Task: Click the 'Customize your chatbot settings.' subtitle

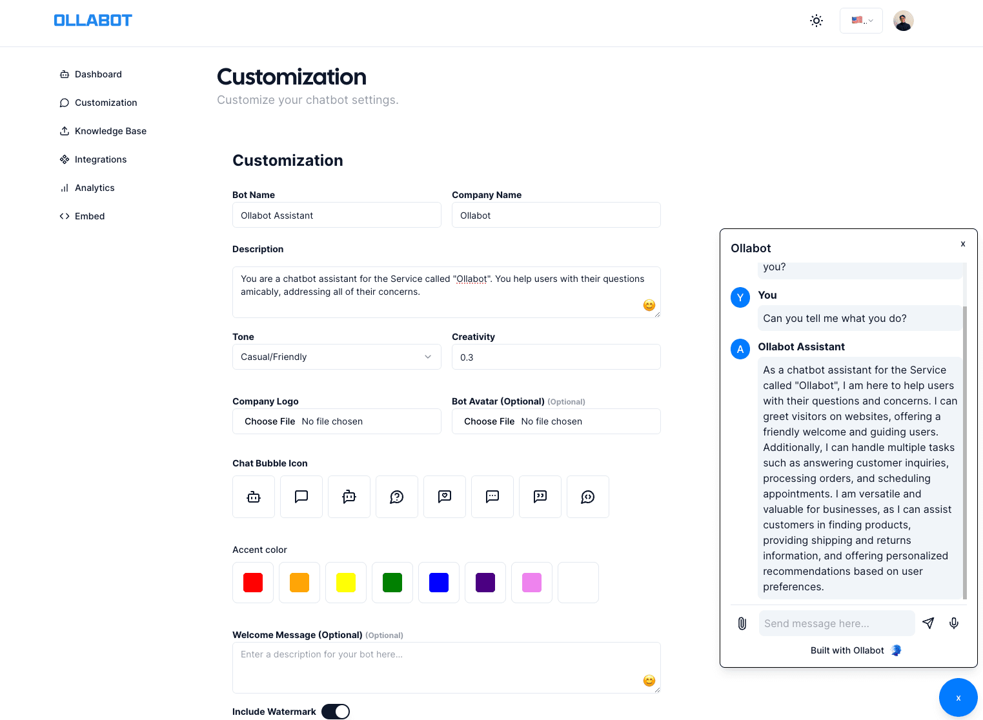Action: pos(308,100)
